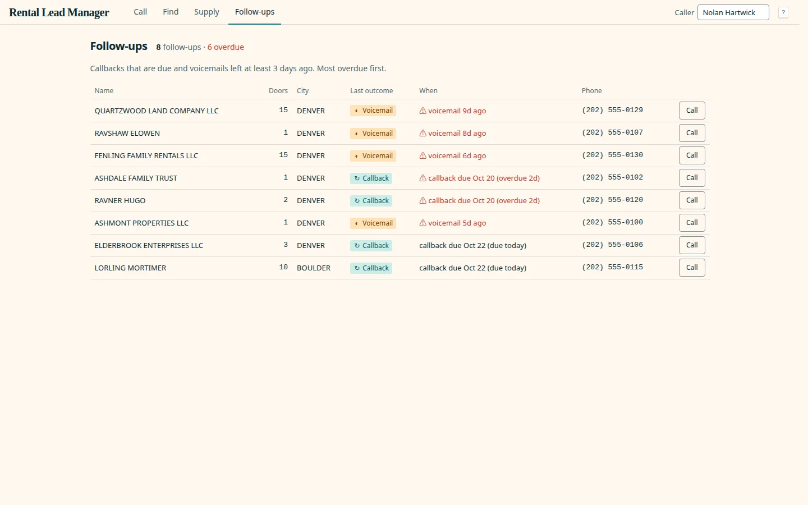Click overdue warning icon for Ravner Hugo
This screenshot has width=808, height=505.
(423, 200)
